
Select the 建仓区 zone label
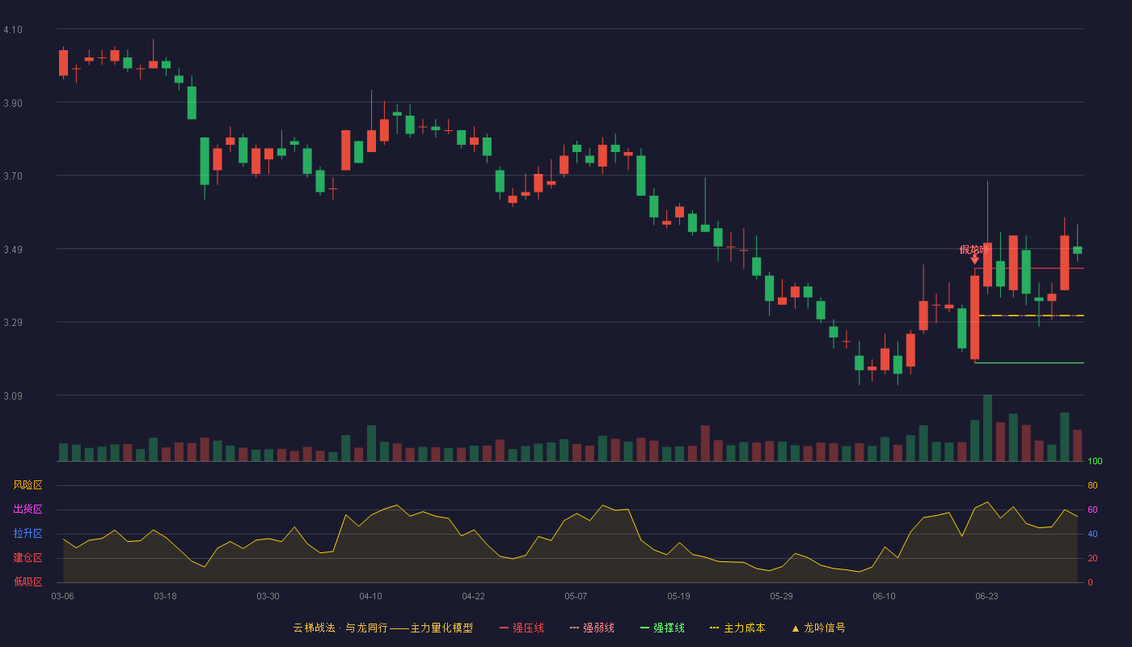point(27,558)
